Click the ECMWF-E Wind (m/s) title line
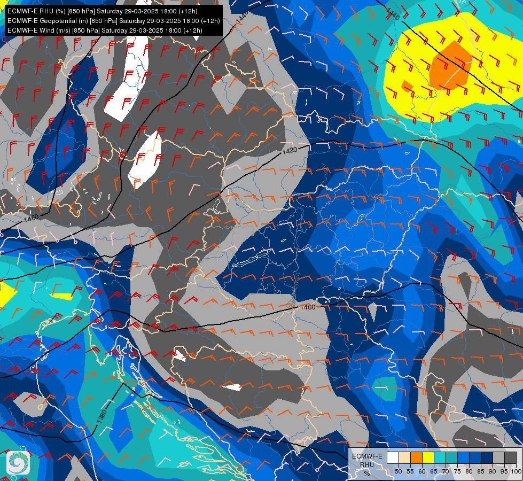Screen dimensions: 523x481 coord(105,30)
